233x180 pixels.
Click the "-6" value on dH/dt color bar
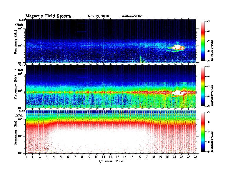pyautogui.click(x=208, y=31)
